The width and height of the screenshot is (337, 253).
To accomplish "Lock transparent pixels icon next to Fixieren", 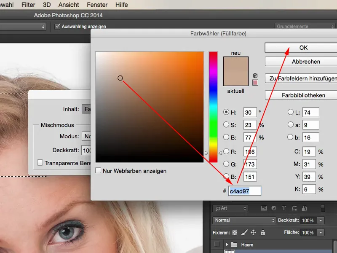I will [235, 233].
